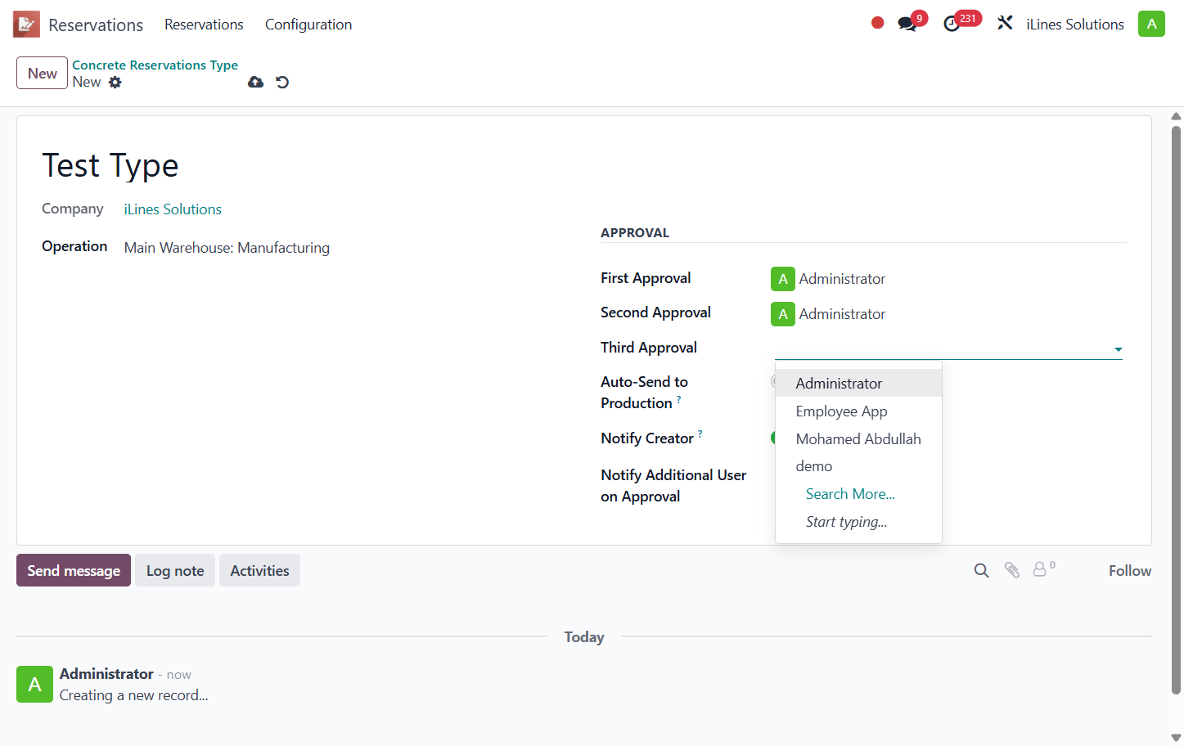Click Second Approval Administrator avatar
Image resolution: width=1184 pixels, height=746 pixels.
(x=783, y=314)
